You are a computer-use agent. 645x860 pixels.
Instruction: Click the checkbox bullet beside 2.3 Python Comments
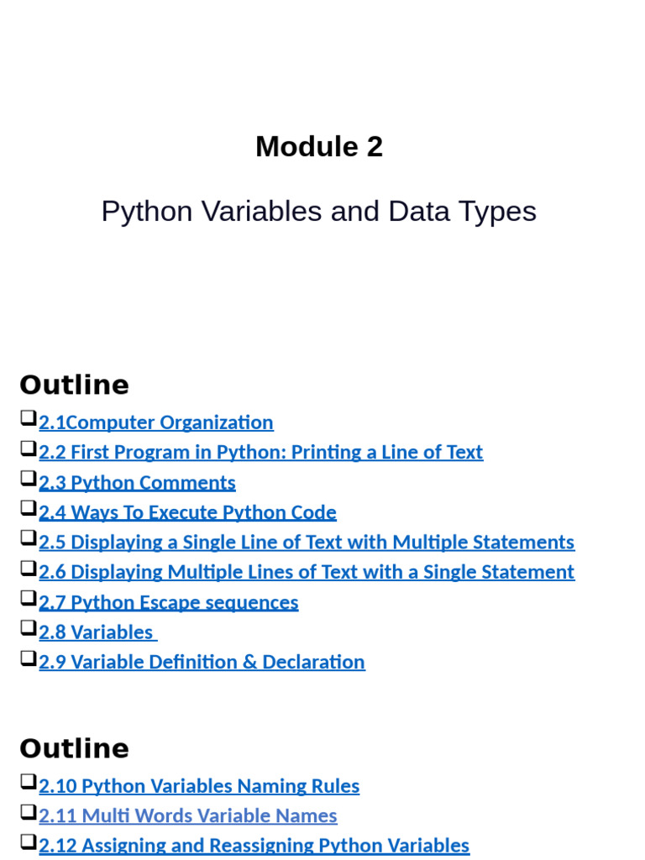[29, 479]
